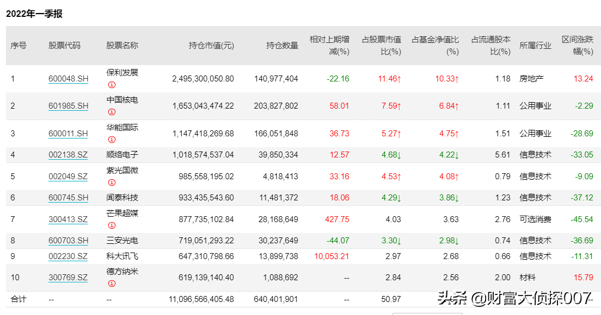Click net value ratio 10.33↑
Image resolution: width=601 pixels, height=315 pixels.
point(447,79)
